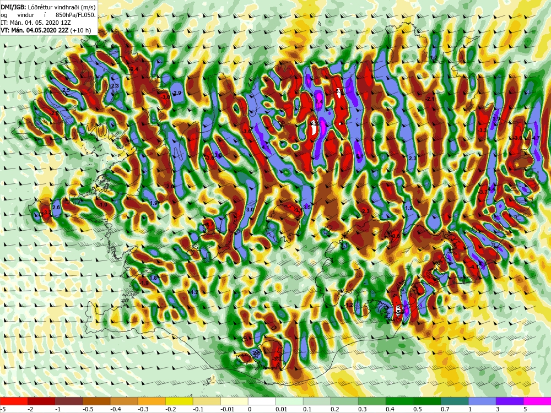The height and width of the screenshot is (413, 551).
Task: Click the 'VT: Mán. 04.05.2020 22Z' line
Action: tap(35, 30)
